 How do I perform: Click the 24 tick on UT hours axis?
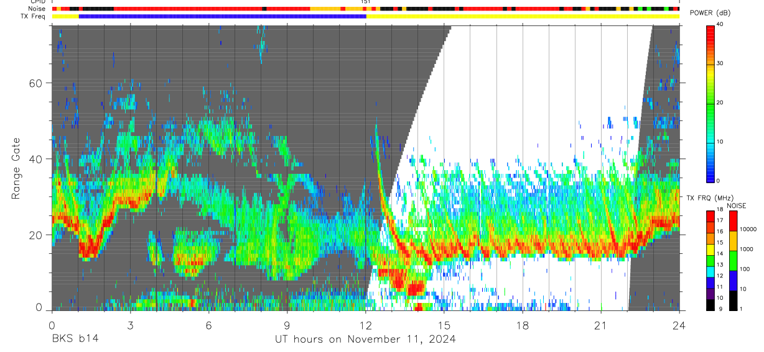(679, 325)
